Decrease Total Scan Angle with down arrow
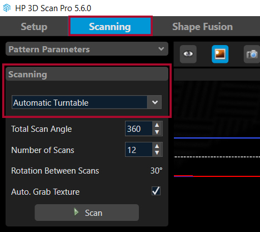Screen dimensions: 260x232 point(157,132)
